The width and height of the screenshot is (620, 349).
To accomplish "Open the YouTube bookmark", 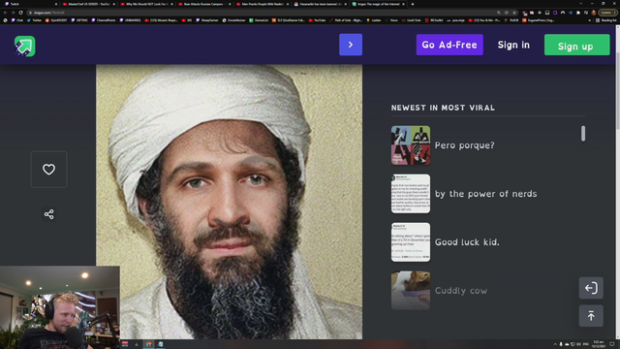I will [x=317, y=20].
